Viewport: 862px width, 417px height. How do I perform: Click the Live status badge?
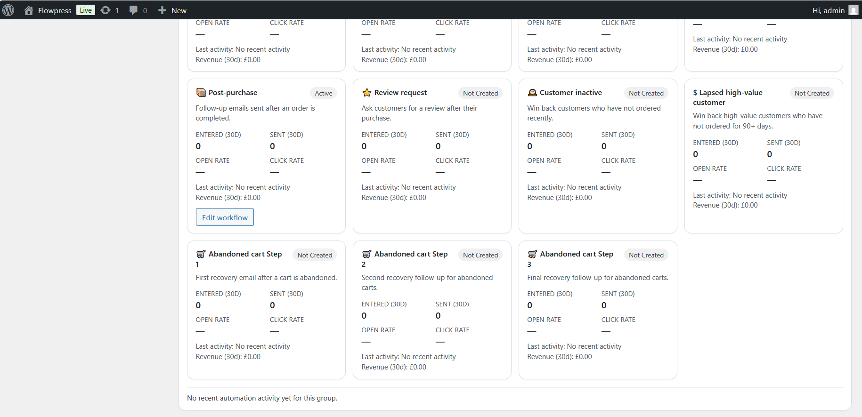pos(86,10)
